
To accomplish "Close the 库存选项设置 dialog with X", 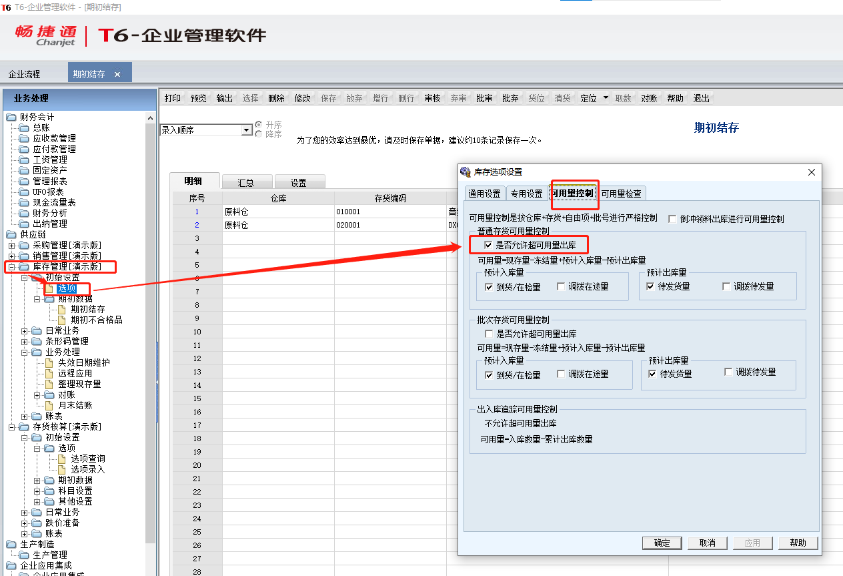I will (x=812, y=172).
